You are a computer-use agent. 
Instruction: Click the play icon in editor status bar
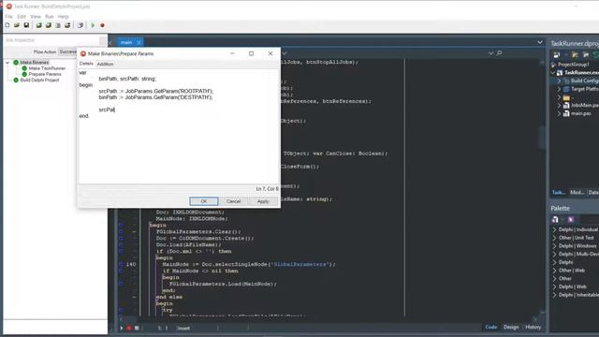122,328
